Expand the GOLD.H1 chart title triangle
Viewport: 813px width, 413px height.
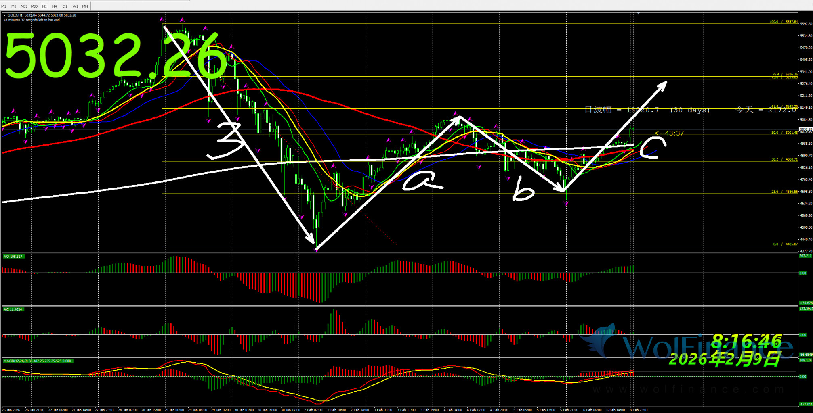click(4, 15)
